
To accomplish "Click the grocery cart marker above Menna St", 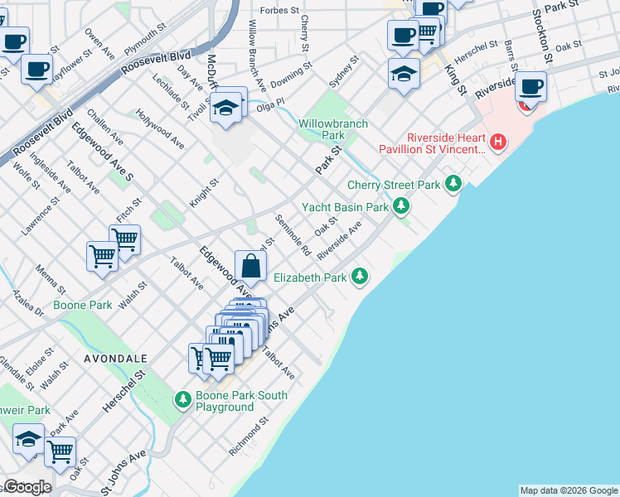I will pyautogui.click(x=102, y=258).
